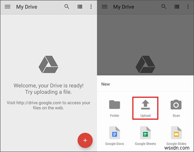This screenshot has width=194, height=152.
Task: Tap the 'My Drive' title in right screen
Action: tap(124, 7)
